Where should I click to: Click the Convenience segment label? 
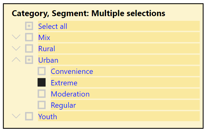[x=72, y=71]
